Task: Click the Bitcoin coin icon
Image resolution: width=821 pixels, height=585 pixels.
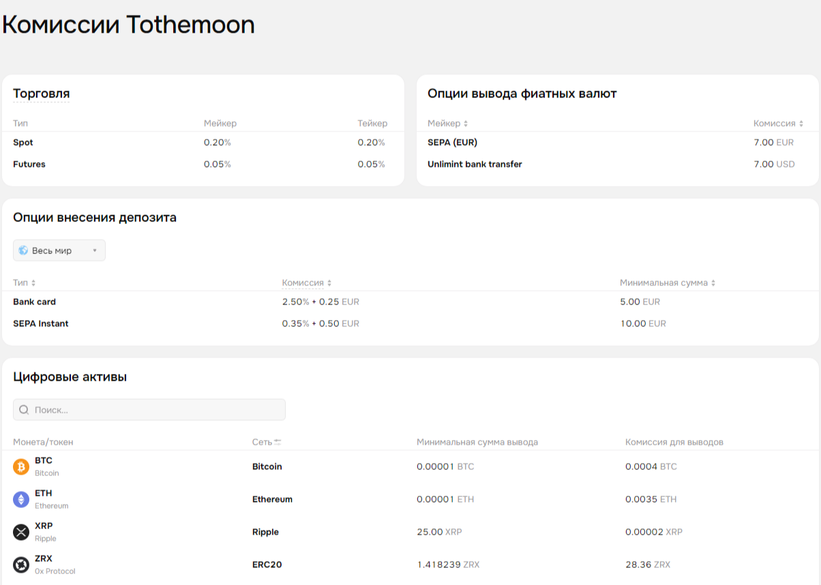Action: pyautogui.click(x=21, y=467)
